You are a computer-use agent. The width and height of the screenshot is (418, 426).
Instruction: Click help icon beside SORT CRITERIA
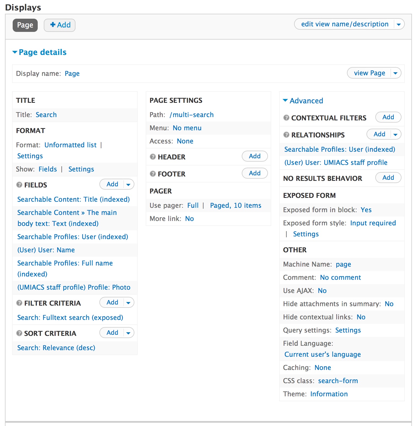pyautogui.click(x=19, y=333)
